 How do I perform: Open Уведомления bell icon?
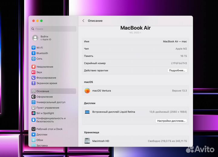[33, 67]
